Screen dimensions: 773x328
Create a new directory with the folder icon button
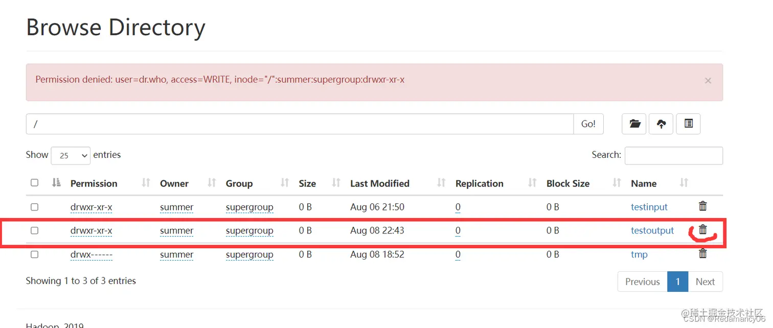[634, 124]
